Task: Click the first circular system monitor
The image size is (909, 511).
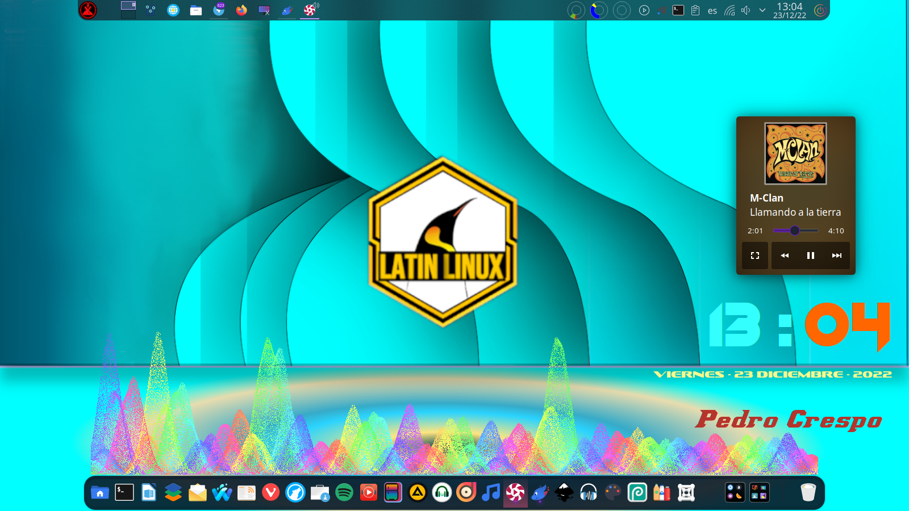Action: click(x=576, y=10)
